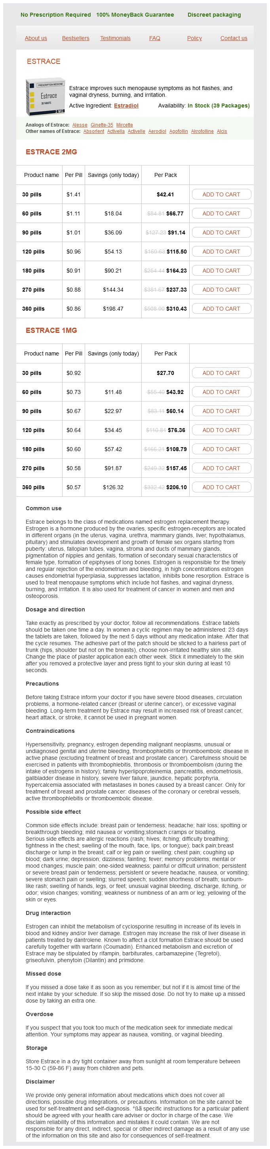Click the Estrace product box image
Image resolution: width=270 pixels, height=1149 pixels.
pos(46,97)
